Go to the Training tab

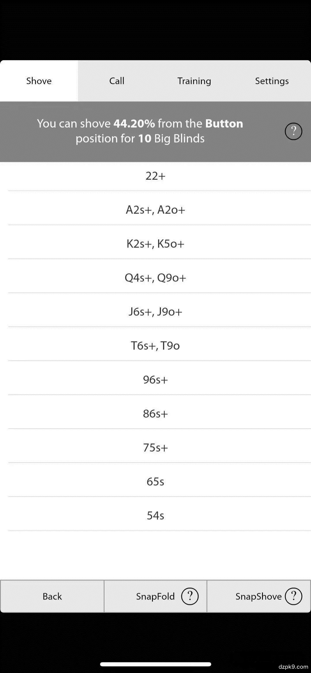(194, 81)
